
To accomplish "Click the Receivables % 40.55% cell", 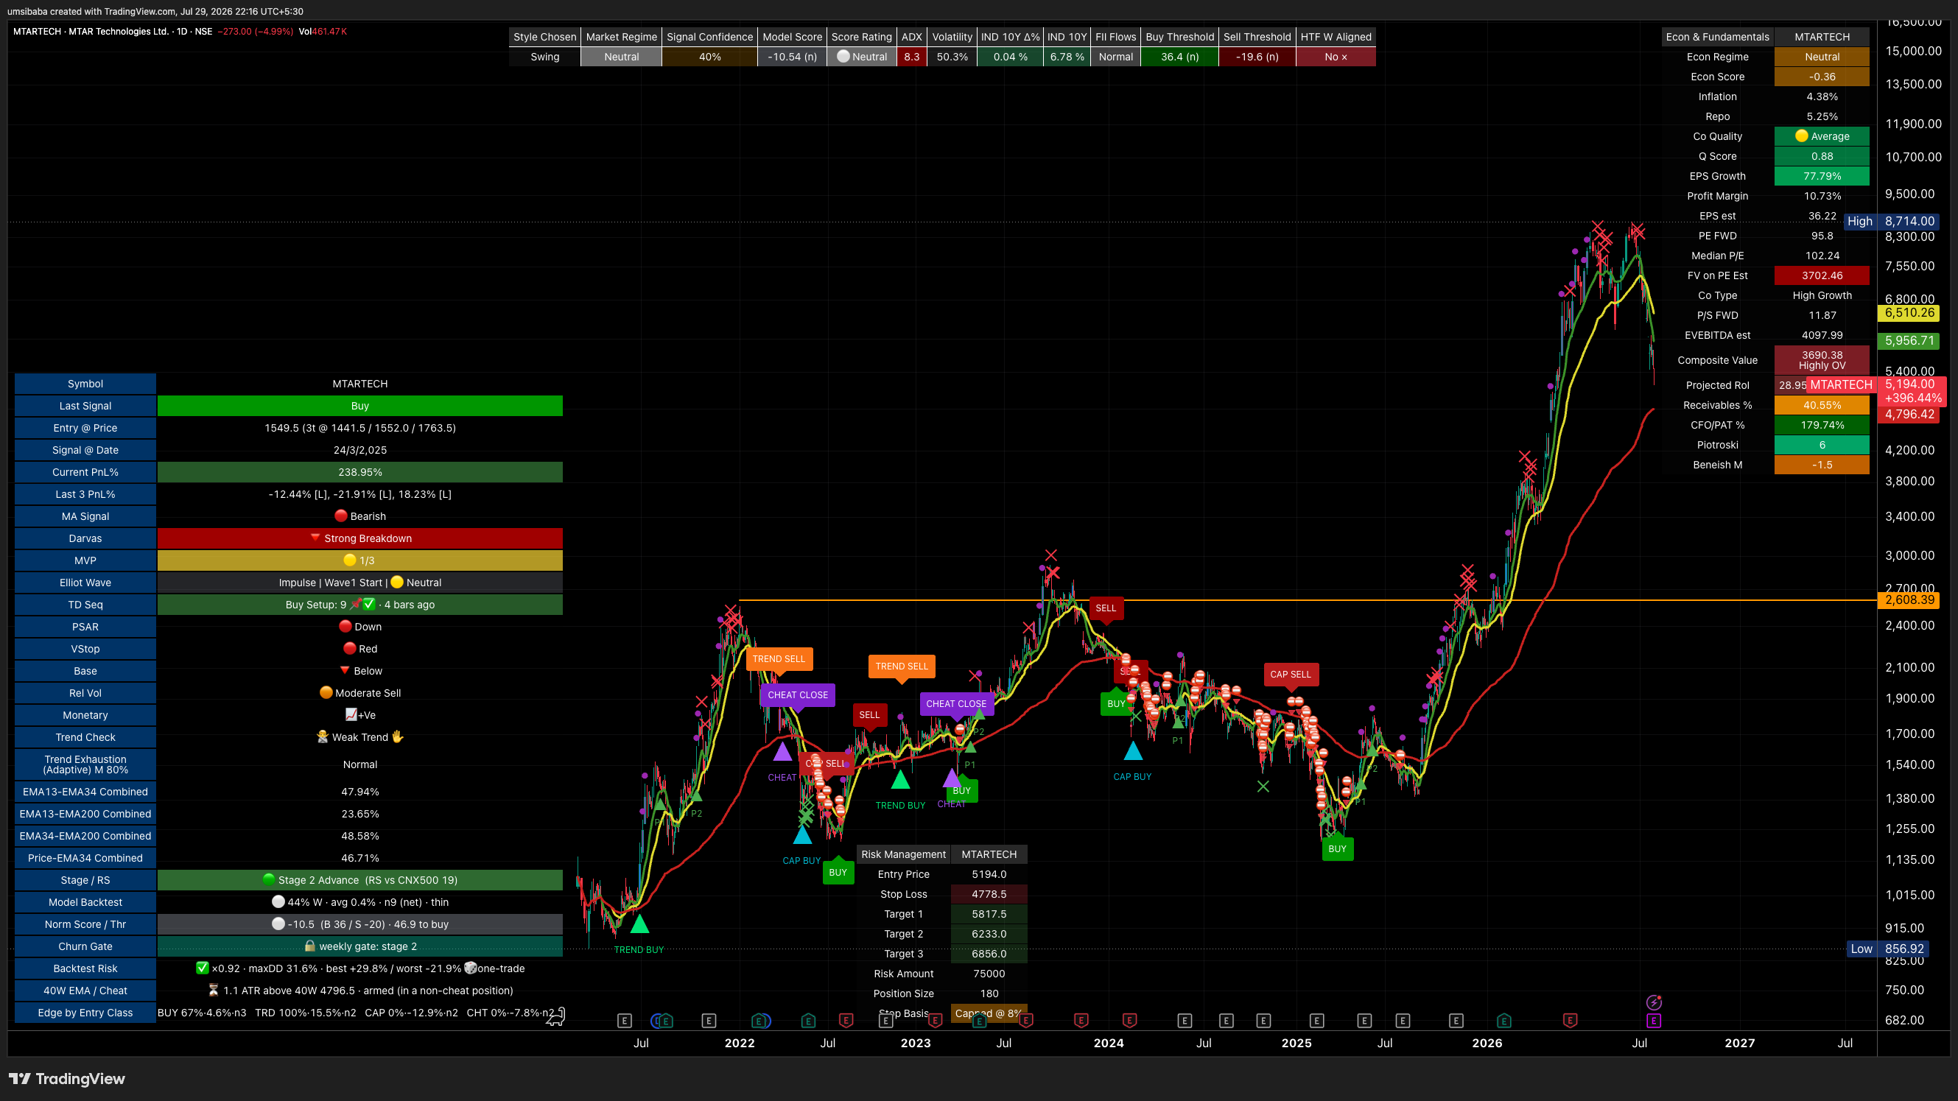I will (x=1822, y=405).
